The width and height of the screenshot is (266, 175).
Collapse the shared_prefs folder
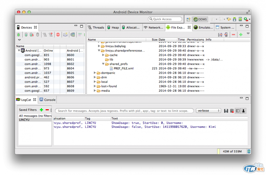pos(103,64)
